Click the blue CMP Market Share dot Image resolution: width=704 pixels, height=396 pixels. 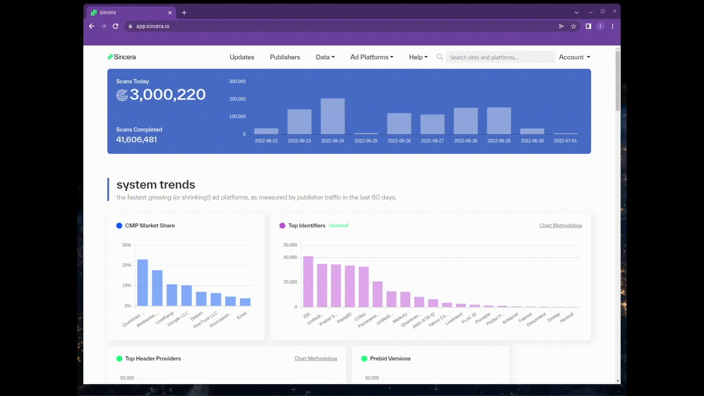coord(119,225)
